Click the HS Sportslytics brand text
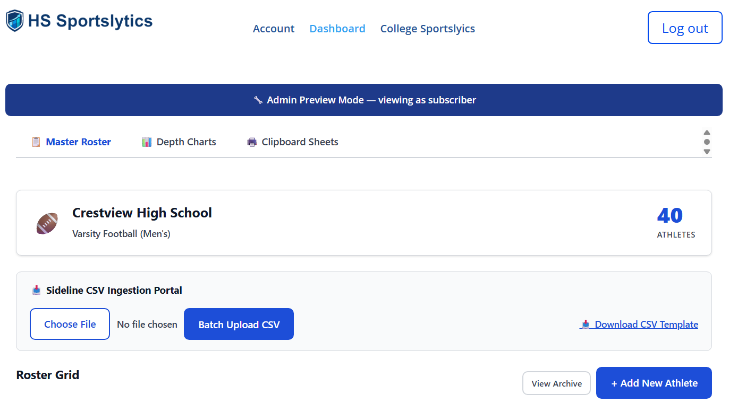Image resolution: width=729 pixels, height=403 pixels. click(90, 21)
